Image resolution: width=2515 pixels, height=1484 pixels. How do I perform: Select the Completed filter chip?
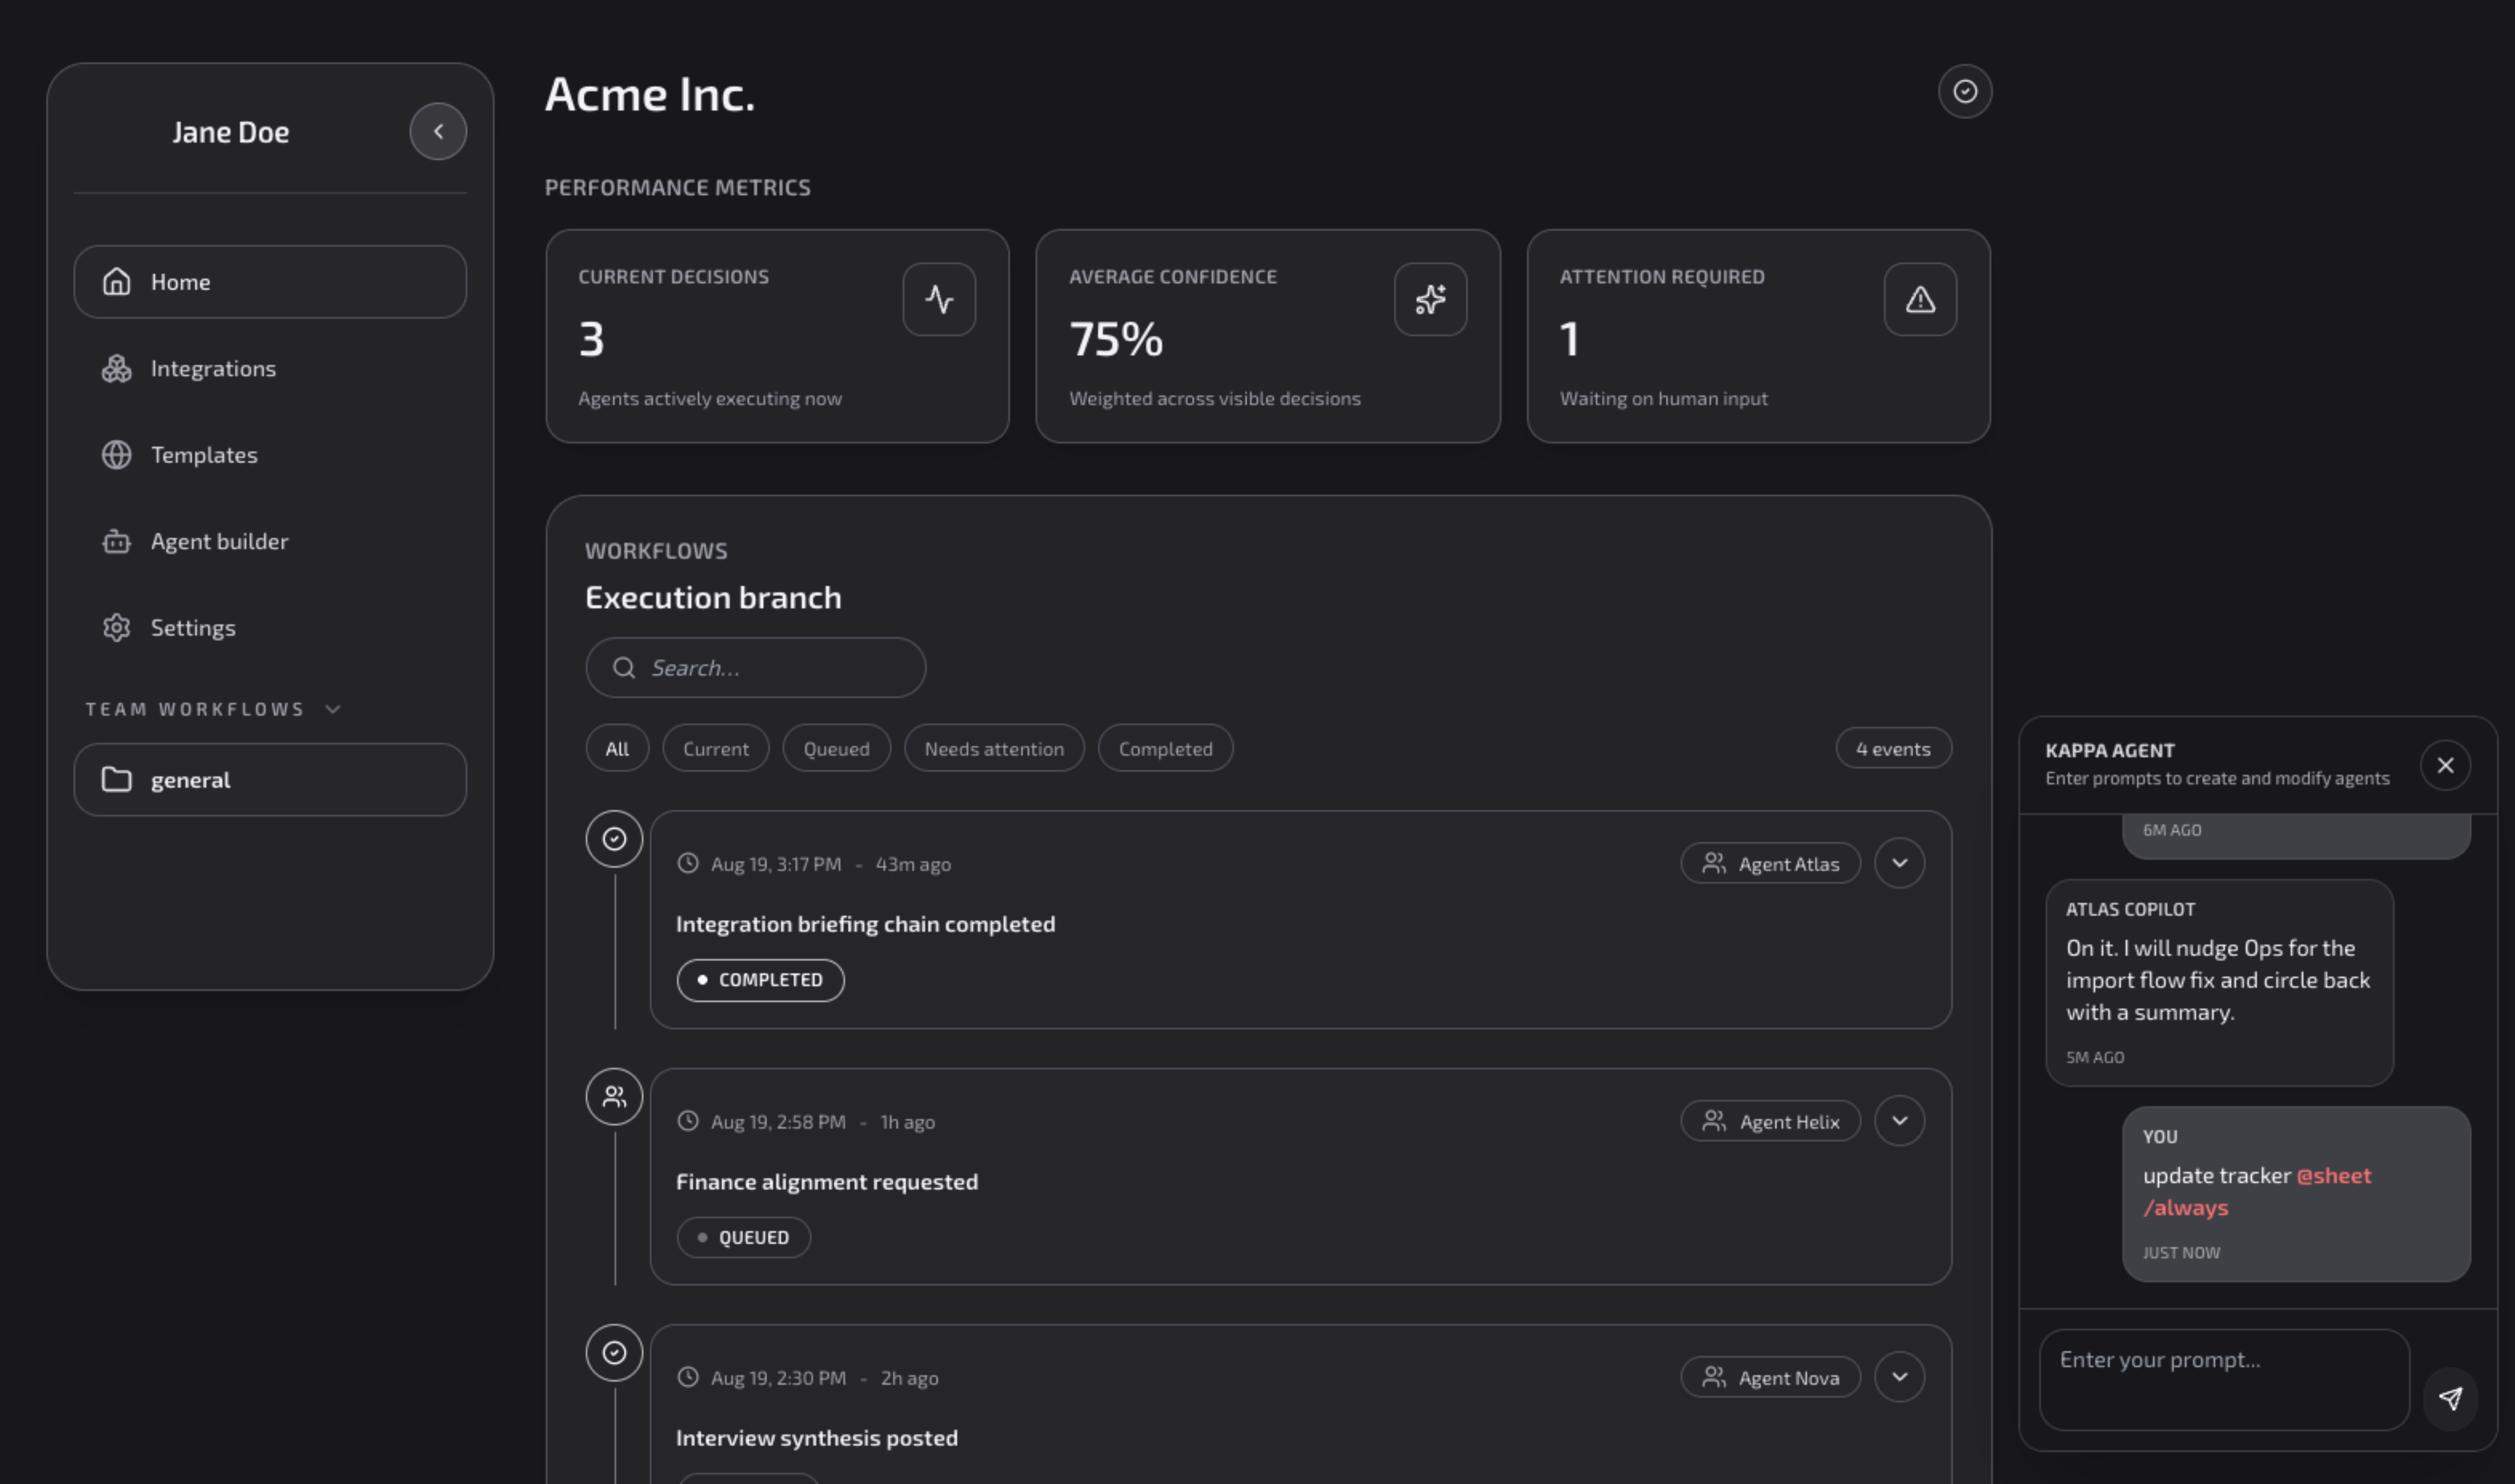[1165, 748]
